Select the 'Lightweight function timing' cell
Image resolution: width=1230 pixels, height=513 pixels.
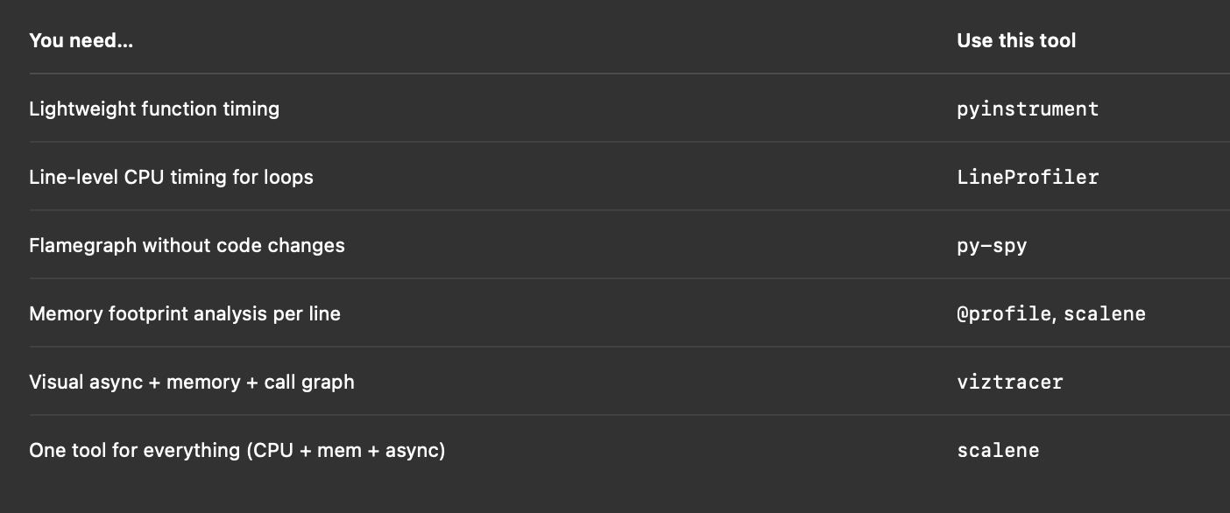pyautogui.click(x=154, y=109)
